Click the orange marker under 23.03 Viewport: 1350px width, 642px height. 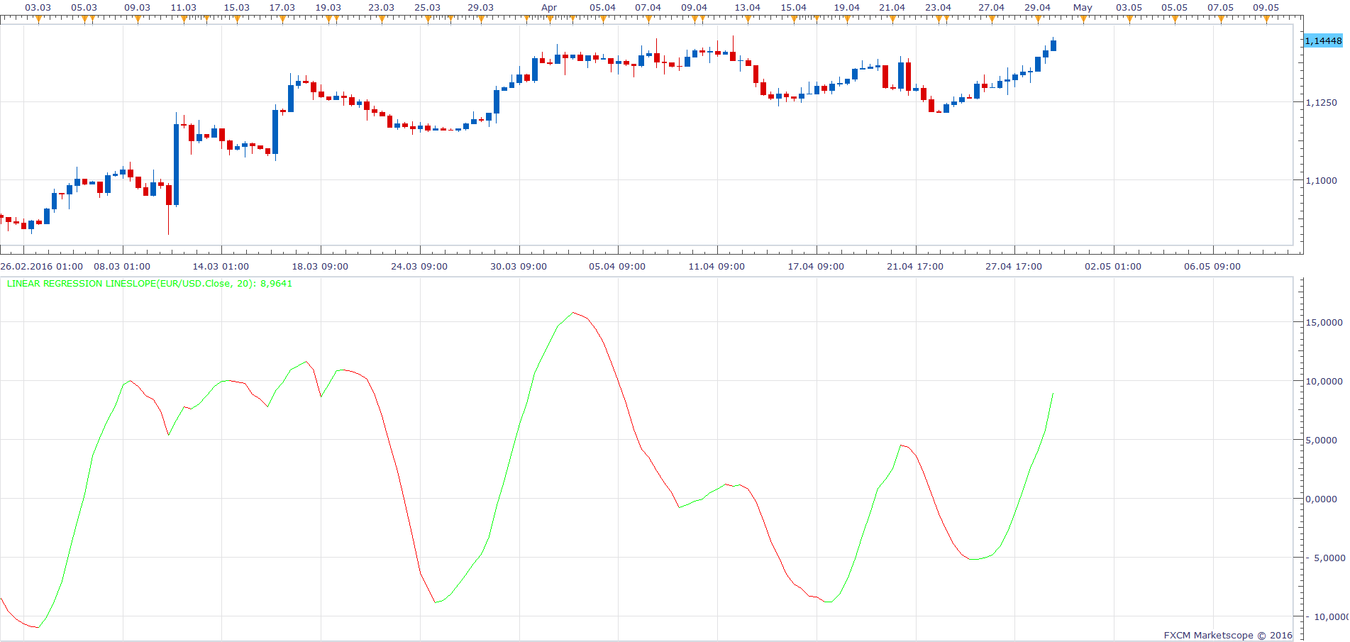pyautogui.click(x=382, y=19)
